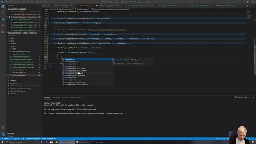This screenshot has width=256, height=144.
Task: Click the Unity taskbar button
Action: click(99, 142)
